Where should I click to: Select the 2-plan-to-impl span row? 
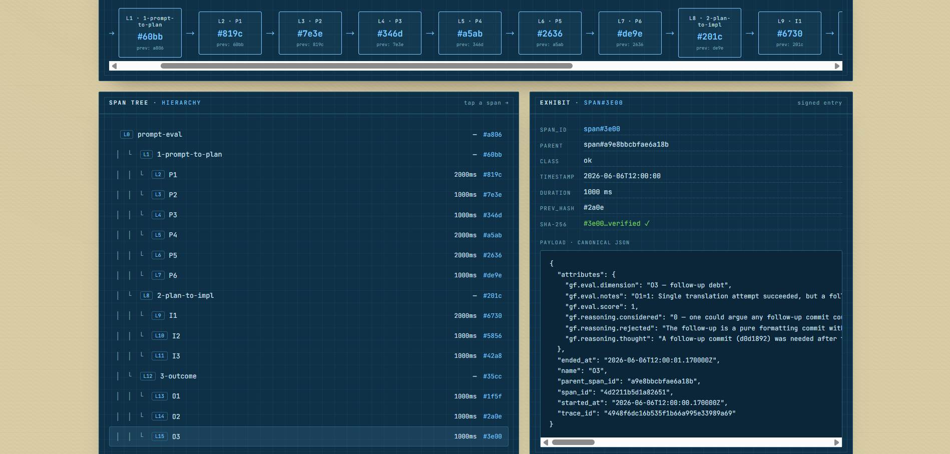309,296
